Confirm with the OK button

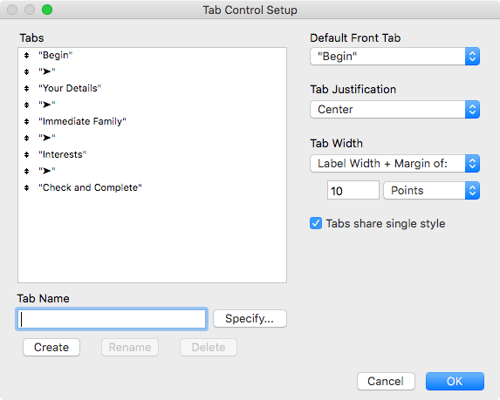click(455, 381)
